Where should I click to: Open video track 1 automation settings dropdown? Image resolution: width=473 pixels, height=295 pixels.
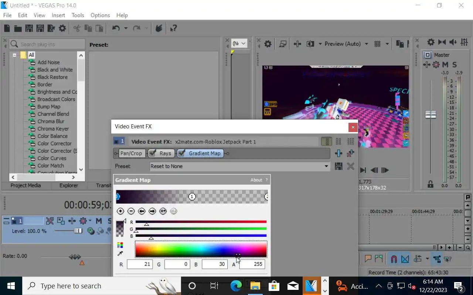point(90,221)
